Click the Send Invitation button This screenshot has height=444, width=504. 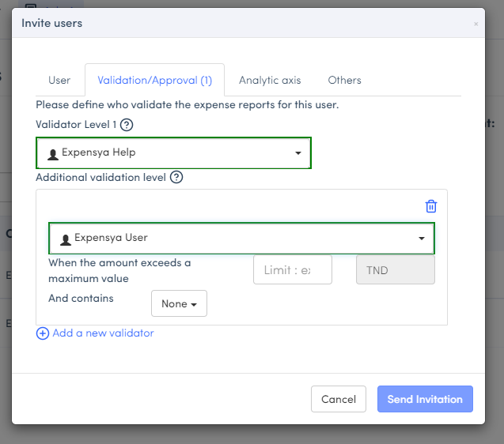pyautogui.click(x=425, y=399)
